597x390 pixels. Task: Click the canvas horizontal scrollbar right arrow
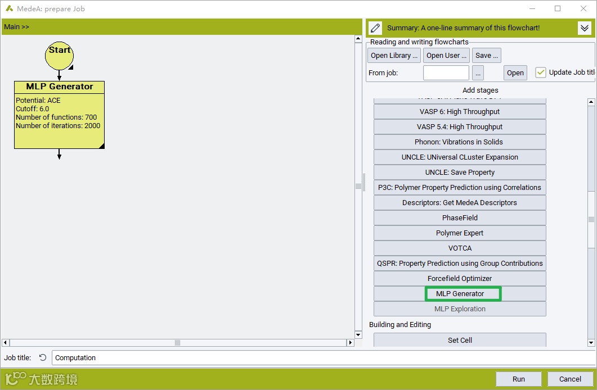point(351,342)
